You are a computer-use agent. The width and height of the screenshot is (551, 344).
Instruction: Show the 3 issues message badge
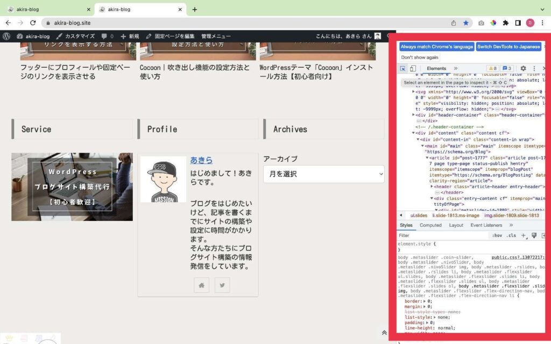click(507, 68)
